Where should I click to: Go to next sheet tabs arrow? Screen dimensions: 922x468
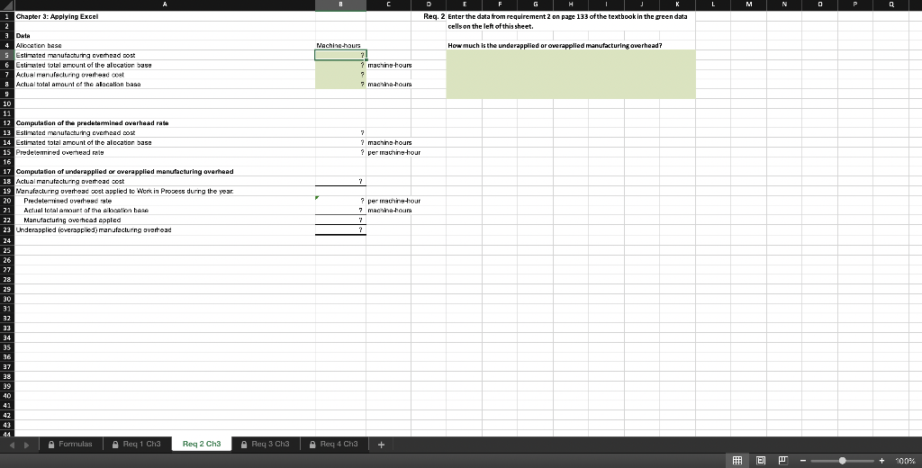tap(26, 445)
